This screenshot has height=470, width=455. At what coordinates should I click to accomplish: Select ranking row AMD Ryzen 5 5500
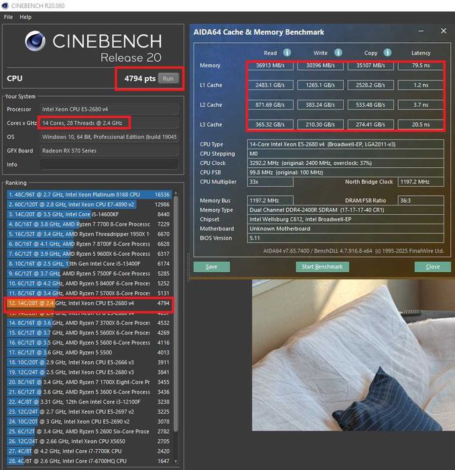coord(89,352)
